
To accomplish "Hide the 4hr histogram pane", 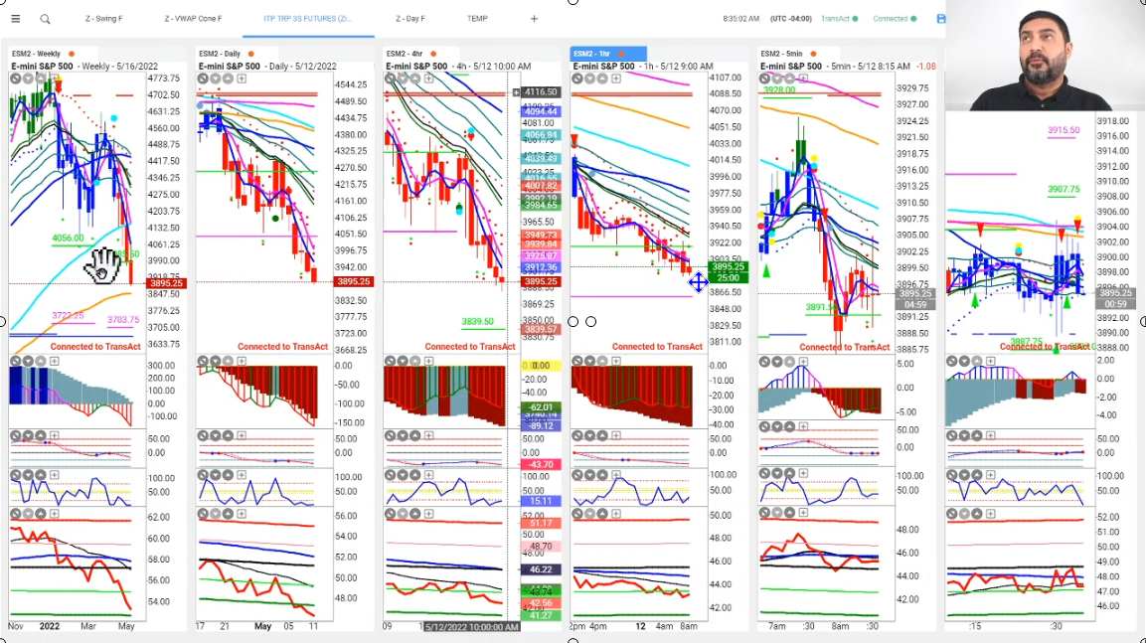I will coord(391,361).
